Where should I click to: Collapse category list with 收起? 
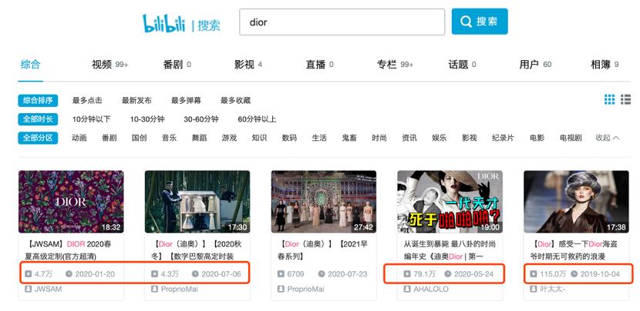[608, 138]
